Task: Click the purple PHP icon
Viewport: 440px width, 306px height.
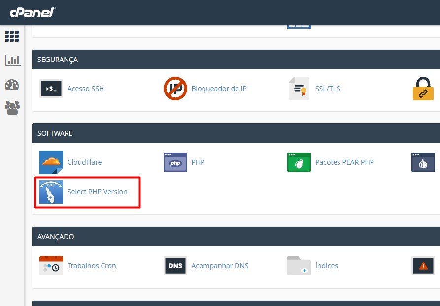Action: pyautogui.click(x=175, y=162)
